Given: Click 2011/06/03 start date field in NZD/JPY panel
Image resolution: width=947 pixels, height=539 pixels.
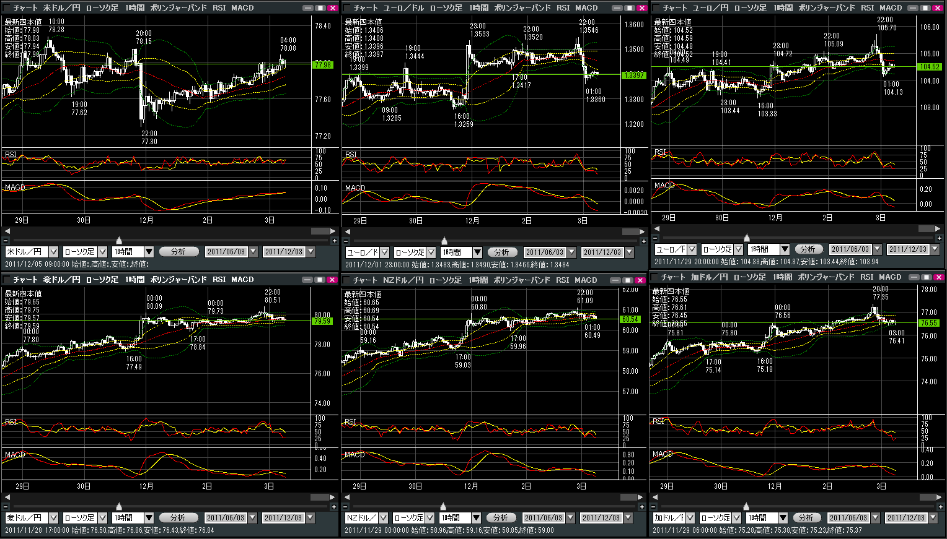Looking at the screenshot, I should (x=543, y=518).
